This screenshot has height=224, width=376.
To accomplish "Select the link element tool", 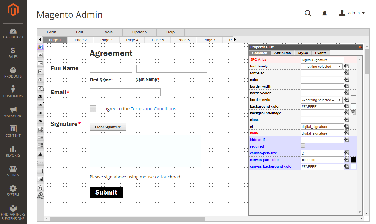I will [x=40, y=162].
